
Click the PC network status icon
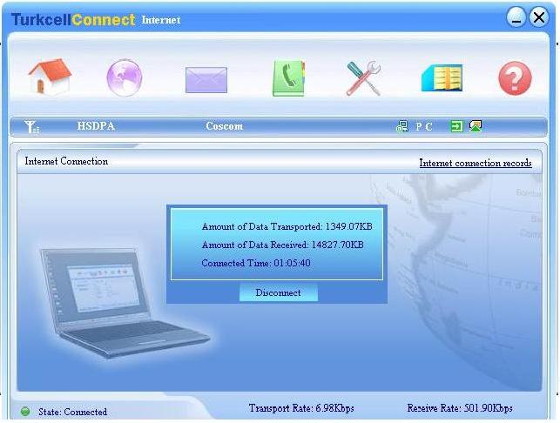(x=402, y=126)
